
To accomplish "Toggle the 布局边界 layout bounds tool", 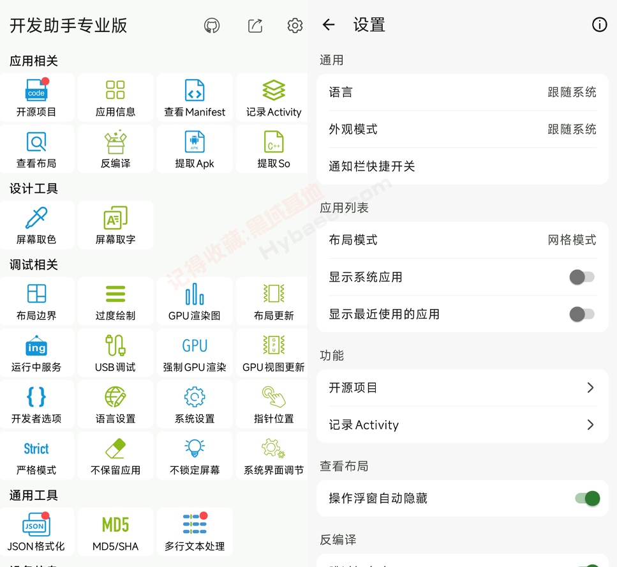I will [x=36, y=301].
